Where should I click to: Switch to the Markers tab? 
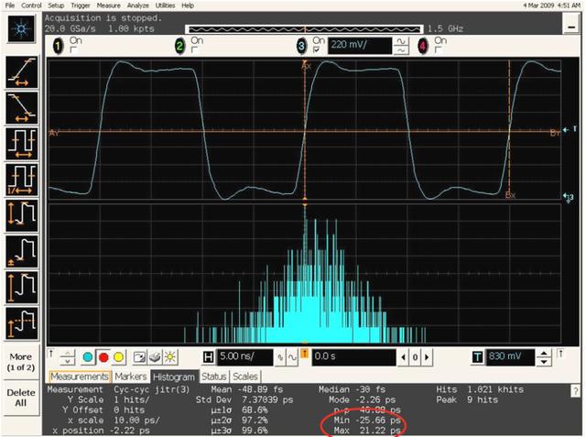click(129, 377)
